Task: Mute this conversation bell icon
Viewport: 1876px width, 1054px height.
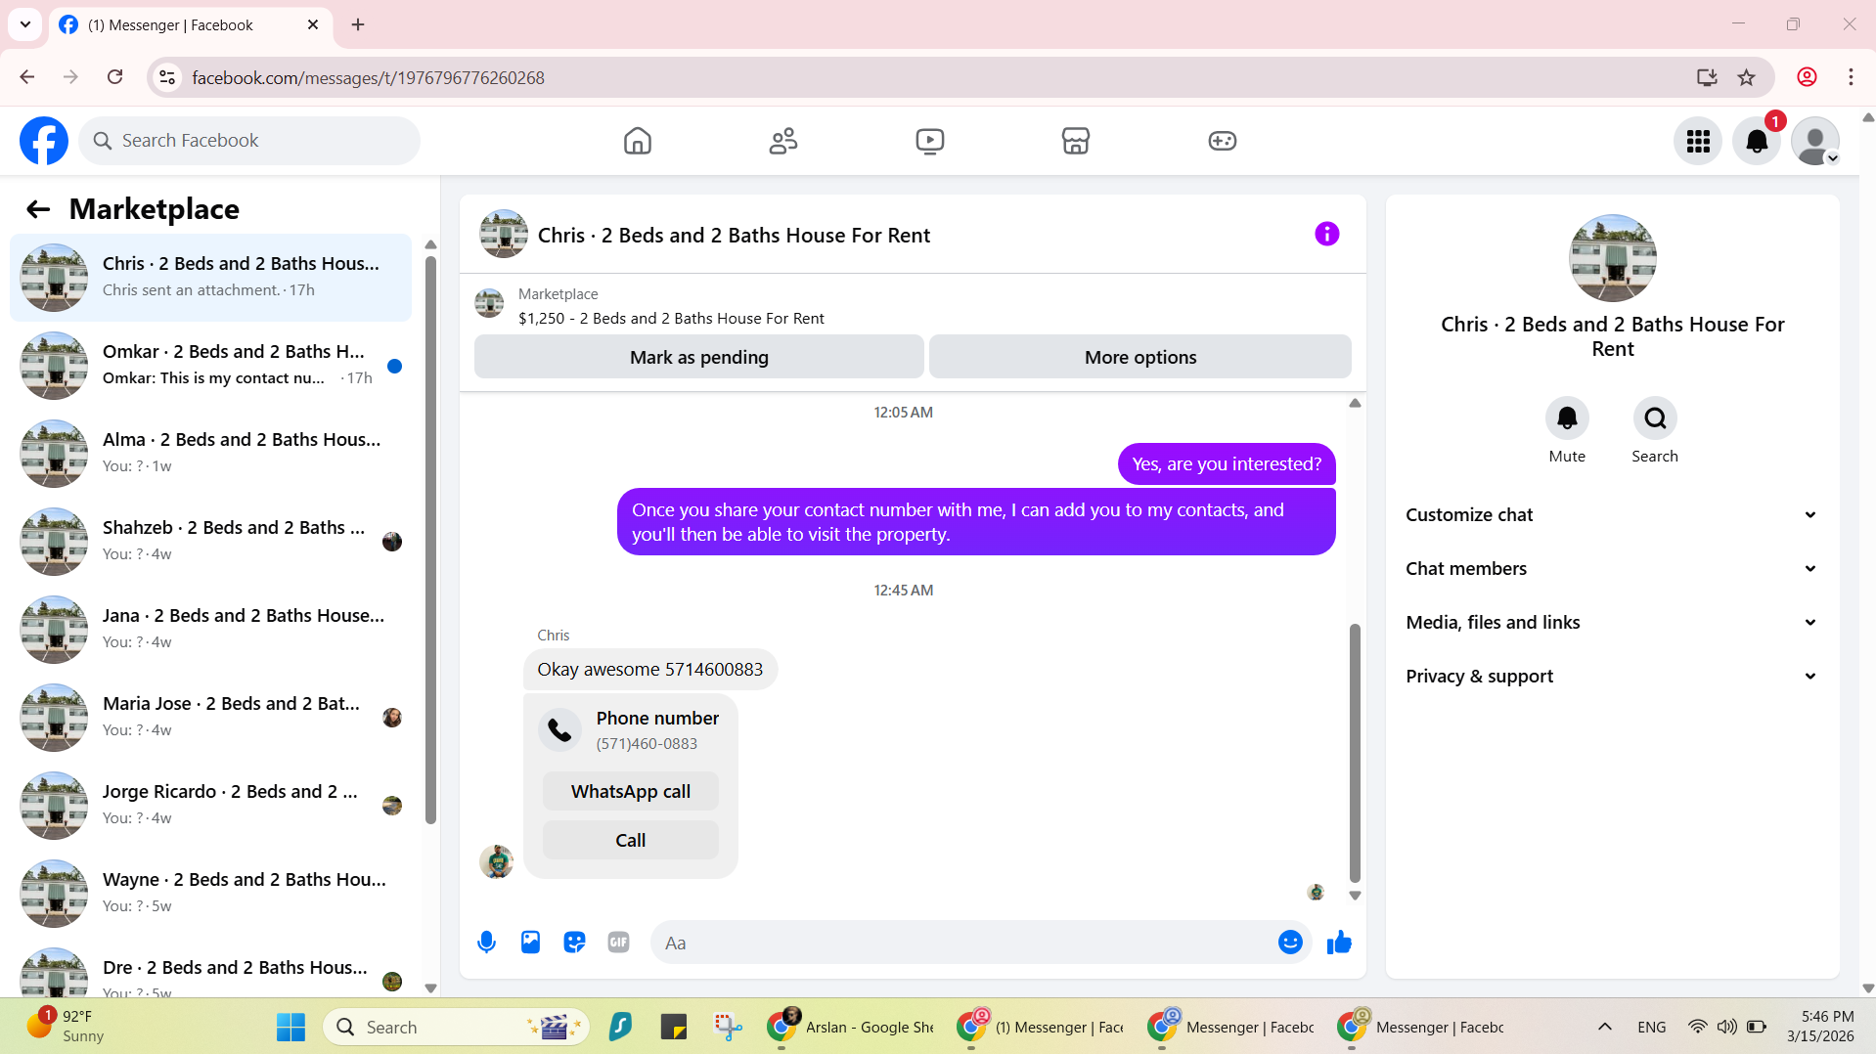Action: (1567, 418)
